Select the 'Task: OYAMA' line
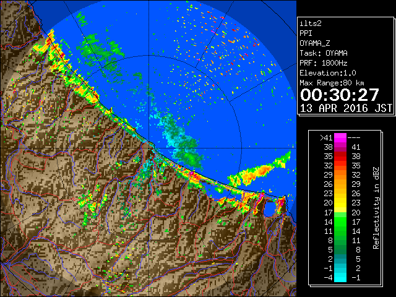This screenshot has height=297, width=396. [324, 53]
